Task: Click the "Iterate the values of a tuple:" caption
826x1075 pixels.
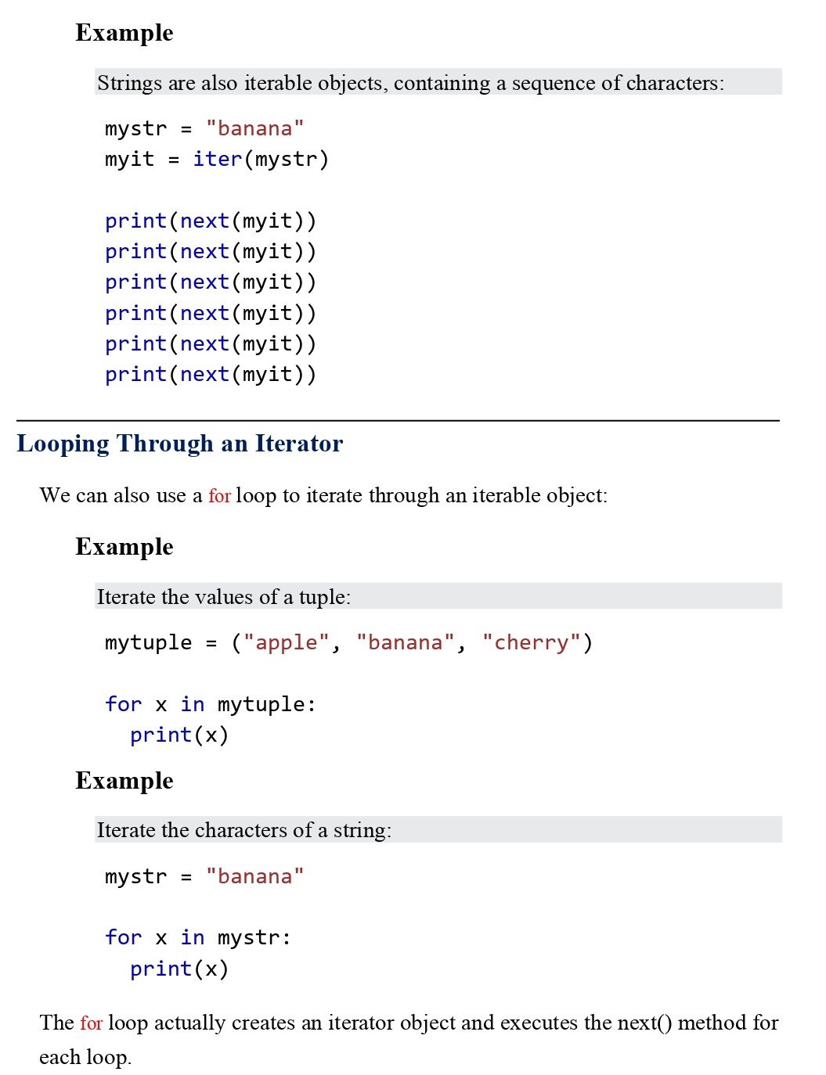Action: tap(223, 597)
